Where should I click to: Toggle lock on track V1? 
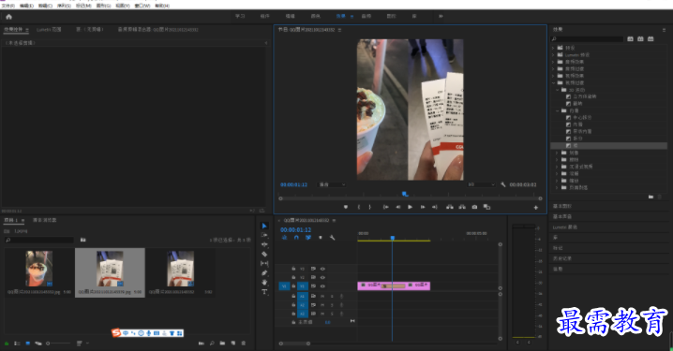pos(293,285)
